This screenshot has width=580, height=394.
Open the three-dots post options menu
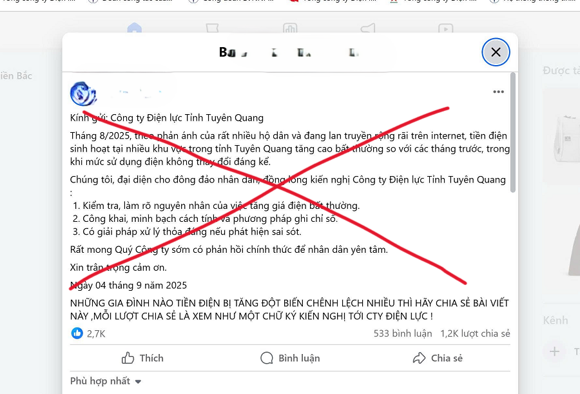click(x=498, y=92)
